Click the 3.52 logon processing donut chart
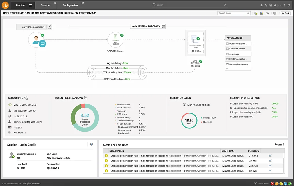The height and width of the screenshot is (186, 294). click(85, 118)
